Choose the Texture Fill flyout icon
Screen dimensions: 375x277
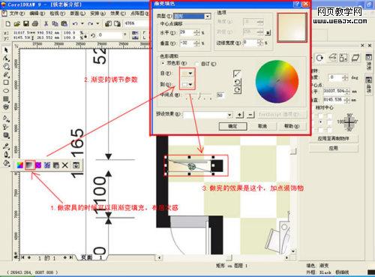[47, 165]
